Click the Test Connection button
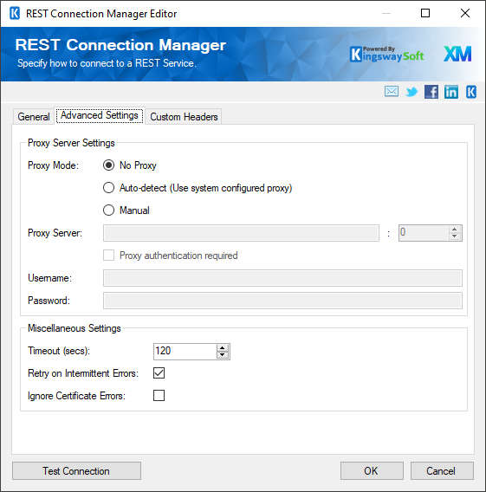This screenshot has width=486, height=492. (x=76, y=470)
